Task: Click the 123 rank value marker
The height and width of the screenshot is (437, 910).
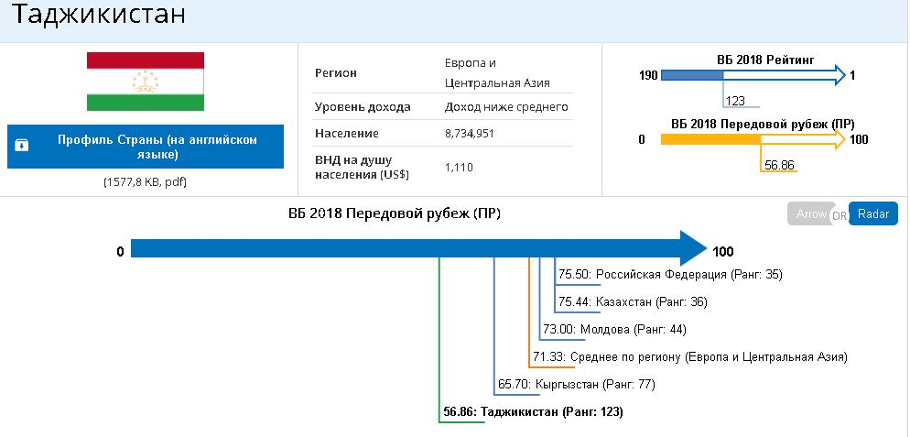Action: click(734, 101)
